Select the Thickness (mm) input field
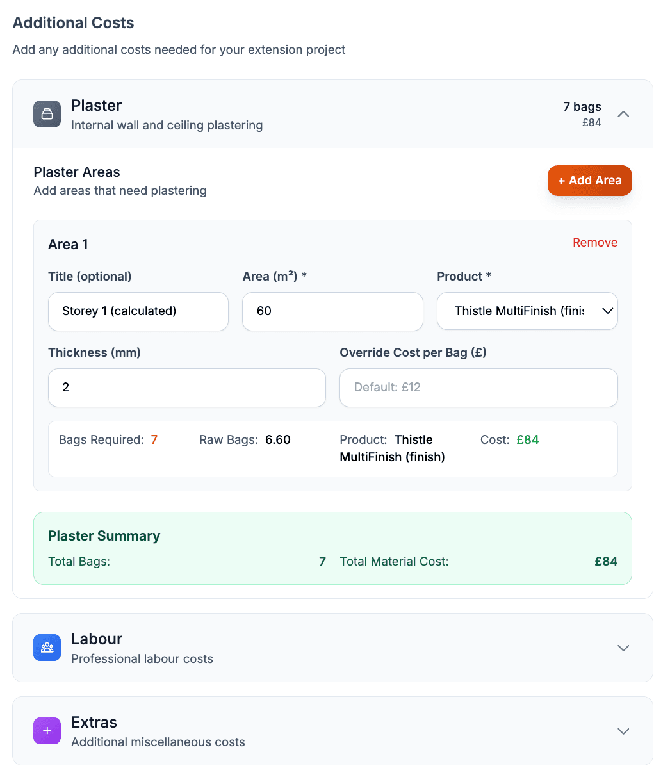670x784 pixels. pyautogui.click(x=187, y=388)
